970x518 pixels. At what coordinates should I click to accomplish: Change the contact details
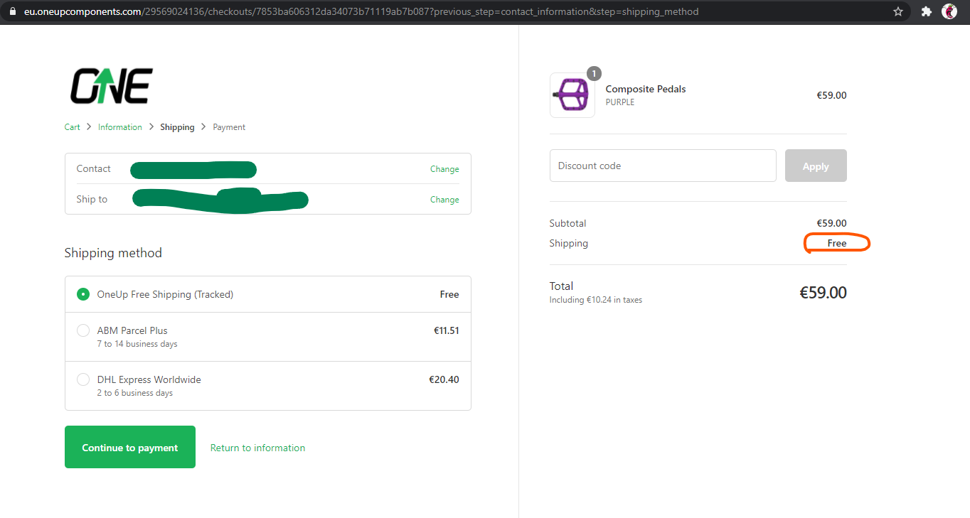[x=444, y=169]
